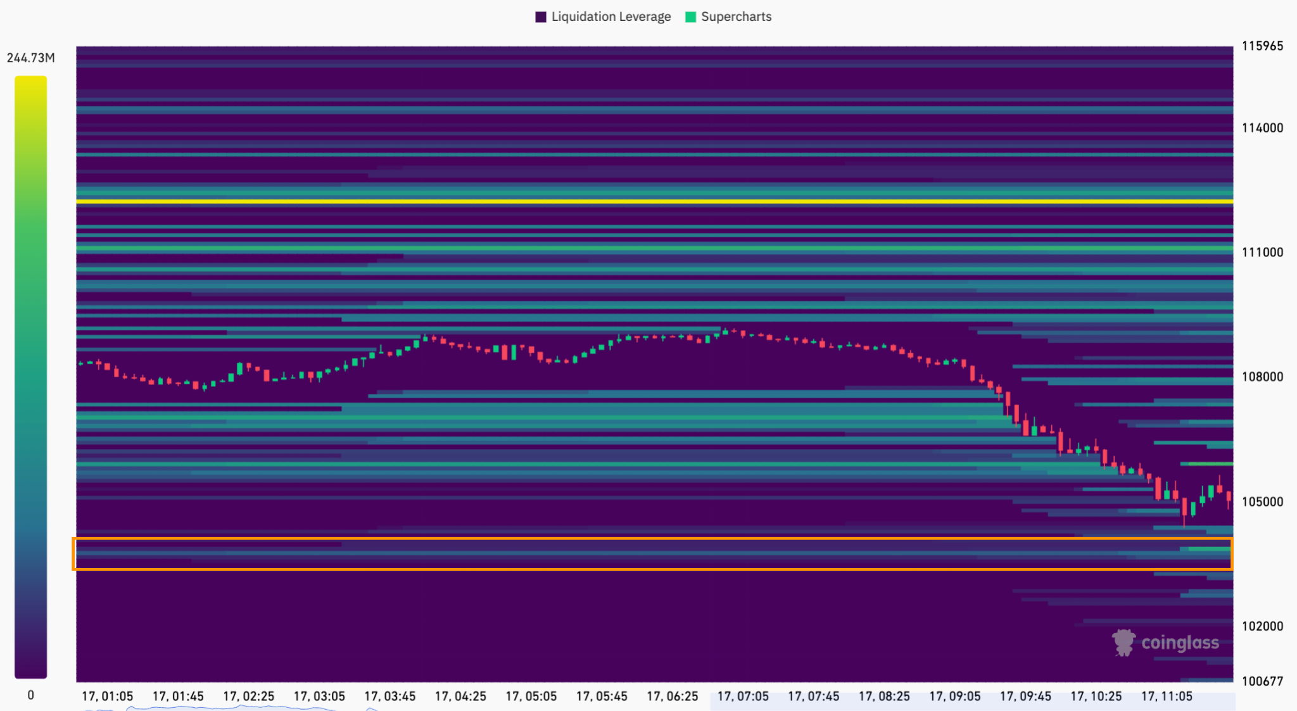Click the green Supercharts legend square
Image resolution: width=1297 pixels, height=711 pixels.
pos(690,17)
